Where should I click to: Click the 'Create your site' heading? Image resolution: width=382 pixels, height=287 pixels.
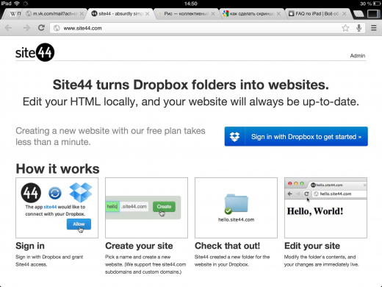pos(139,246)
